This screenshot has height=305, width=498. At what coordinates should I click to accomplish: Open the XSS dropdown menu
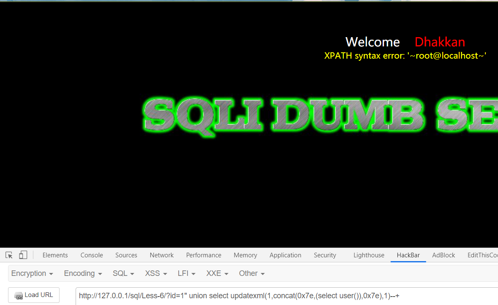pos(156,273)
